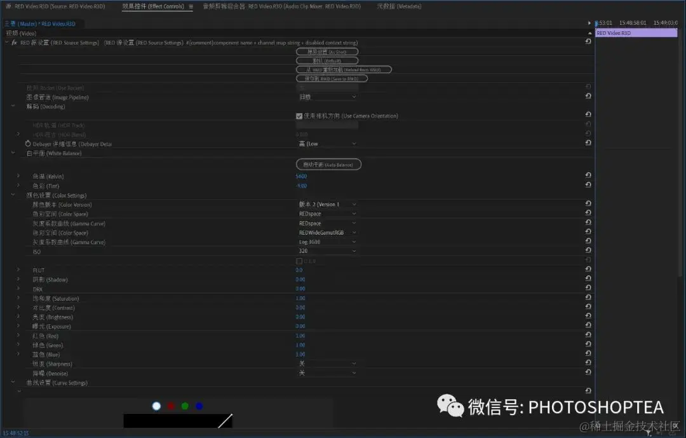686x438 pixels.
Task: Open the Denoise dropdown
Action: [328, 373]
